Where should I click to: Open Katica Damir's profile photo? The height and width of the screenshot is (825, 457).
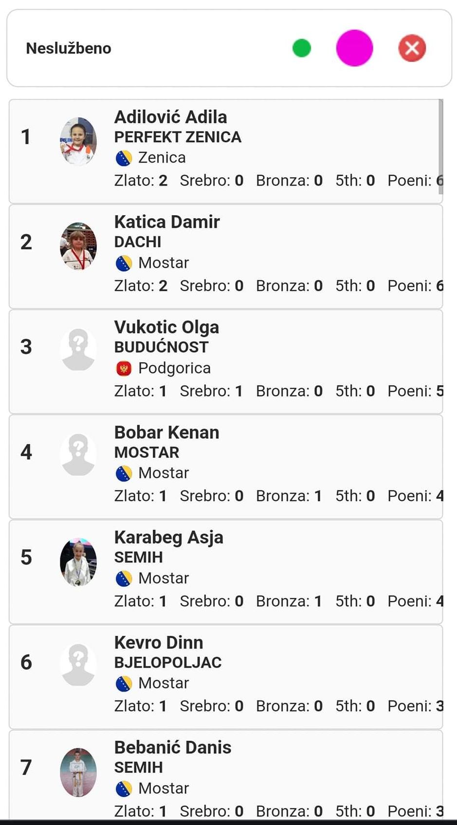coord(78,246)
